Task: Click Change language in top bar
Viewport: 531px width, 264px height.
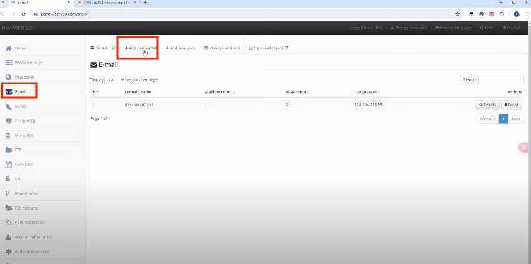Action: [x=453, y=28]
